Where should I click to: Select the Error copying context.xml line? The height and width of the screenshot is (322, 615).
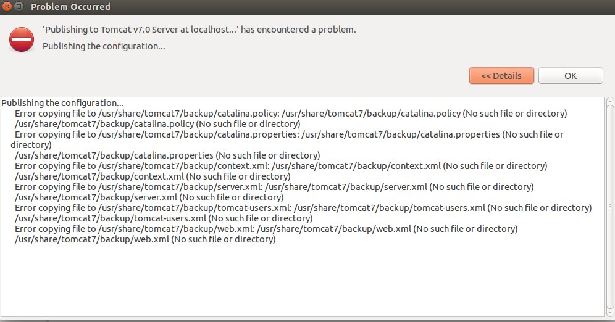[281, 166]
